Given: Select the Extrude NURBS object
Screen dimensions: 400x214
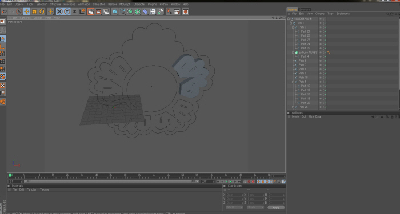Looking at the screenshot, I should point(308,53).
